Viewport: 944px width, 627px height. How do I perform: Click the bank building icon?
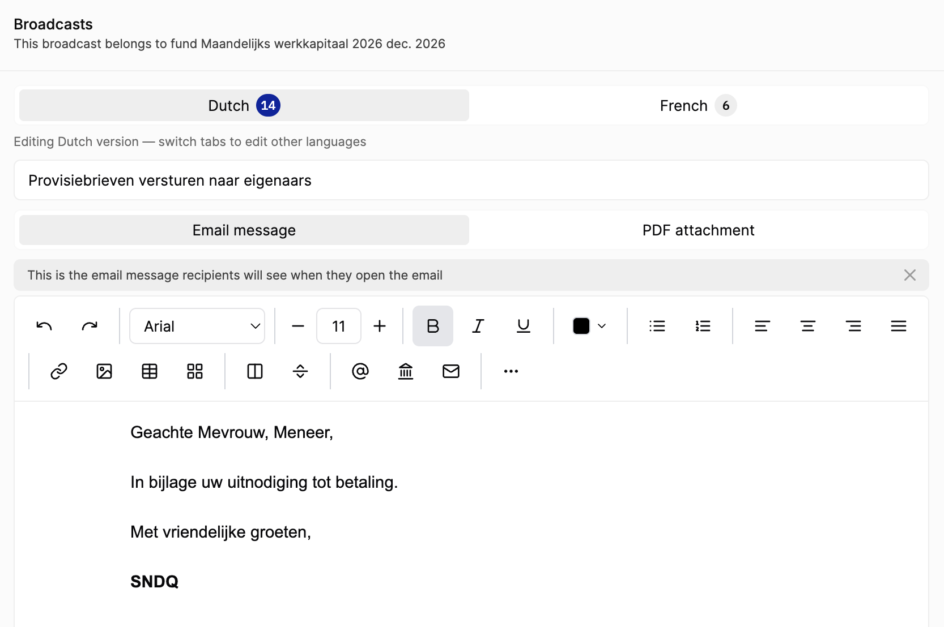pos(406,371)
